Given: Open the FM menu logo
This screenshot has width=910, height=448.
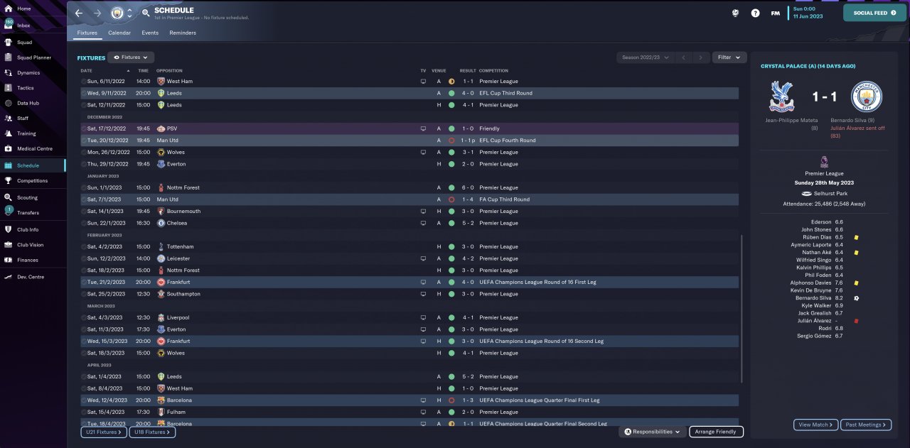Looking at the screenshot, I should point(775,13).
